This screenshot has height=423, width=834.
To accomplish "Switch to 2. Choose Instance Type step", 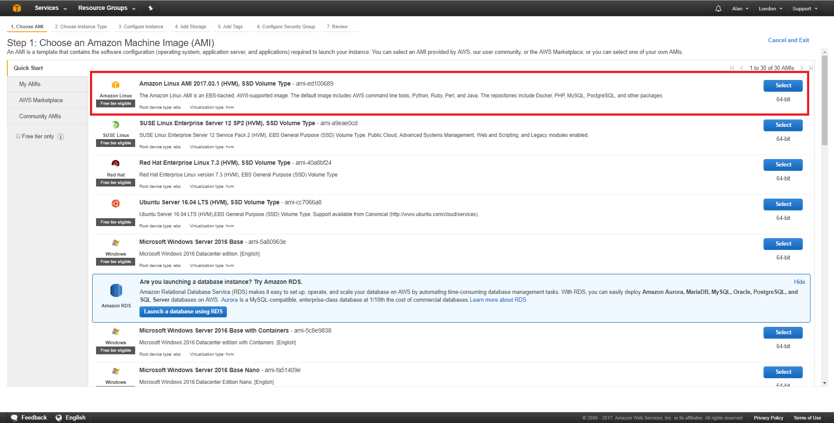I will (81, 27).
